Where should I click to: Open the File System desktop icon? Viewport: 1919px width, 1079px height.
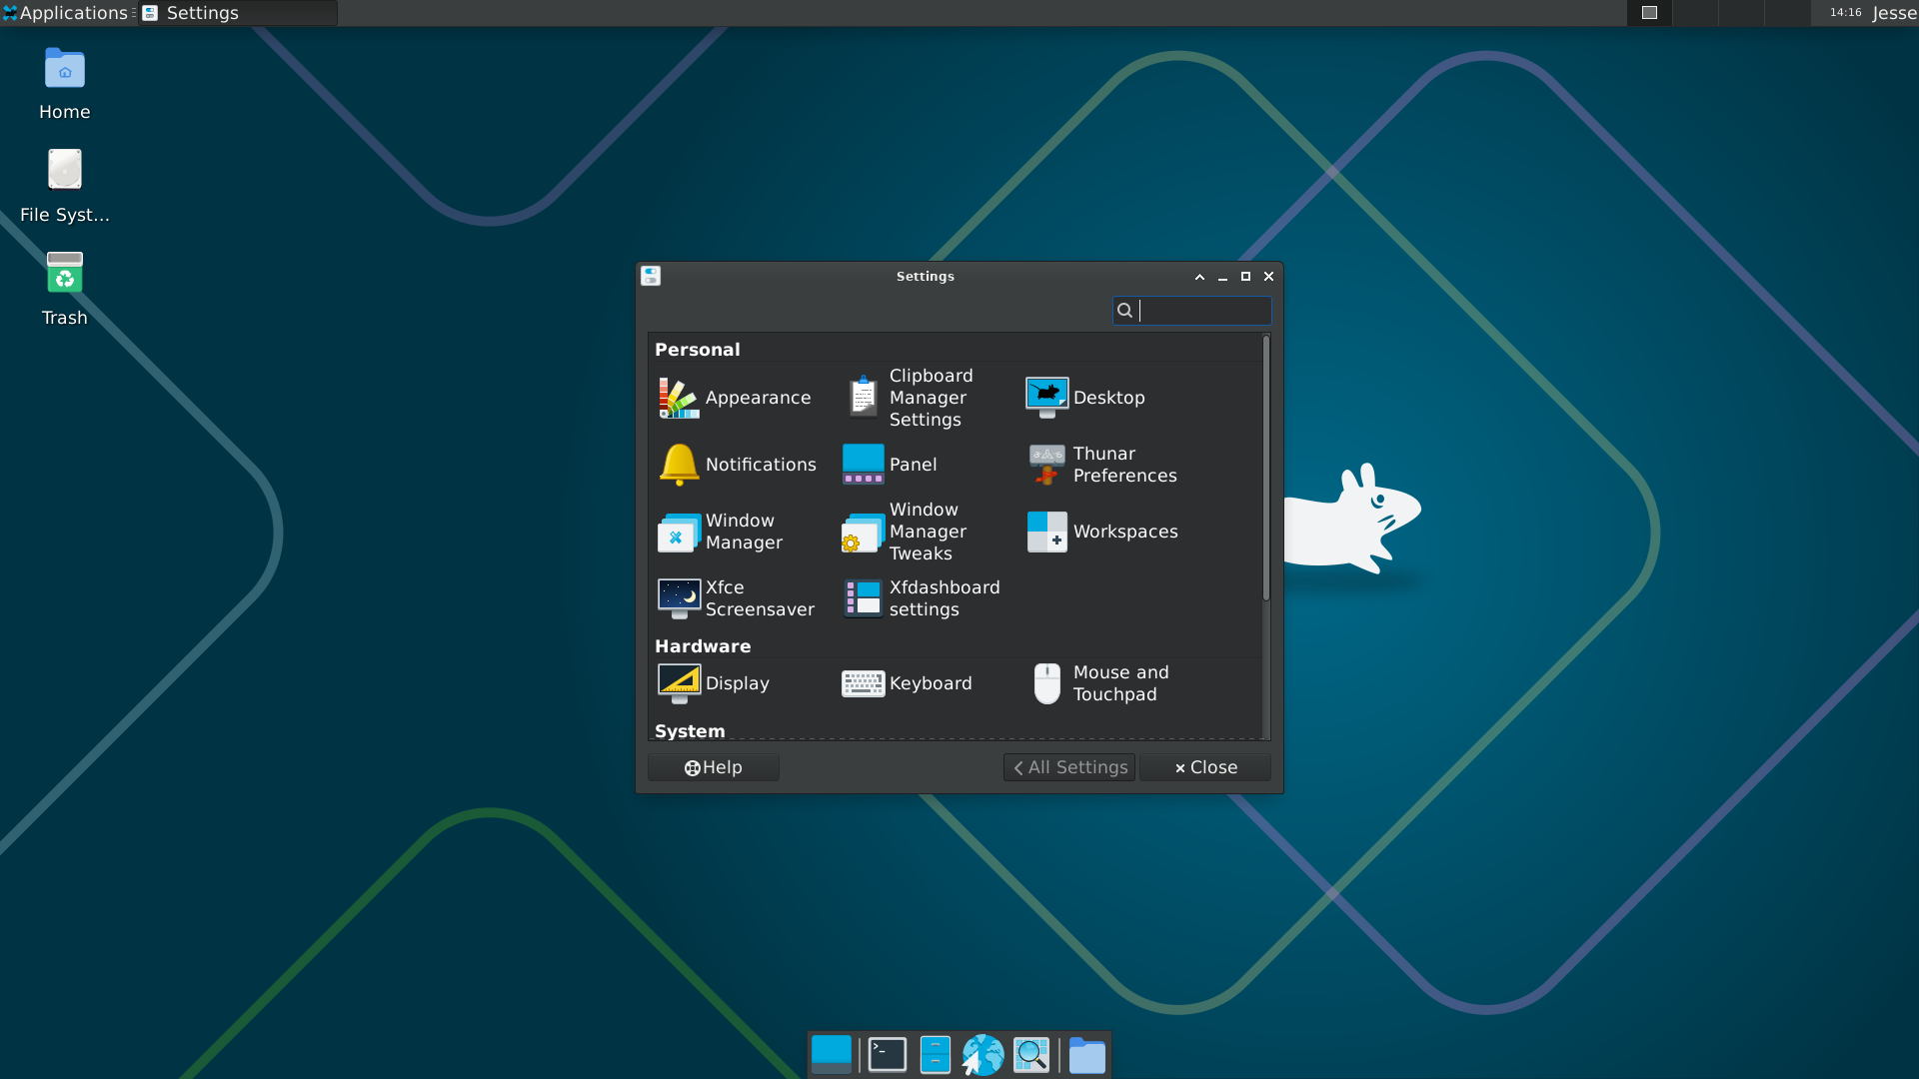[65, 188]
